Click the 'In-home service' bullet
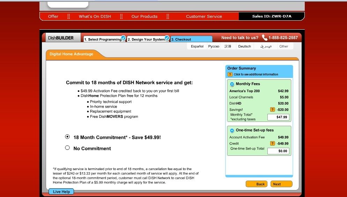 pos(102,107)
